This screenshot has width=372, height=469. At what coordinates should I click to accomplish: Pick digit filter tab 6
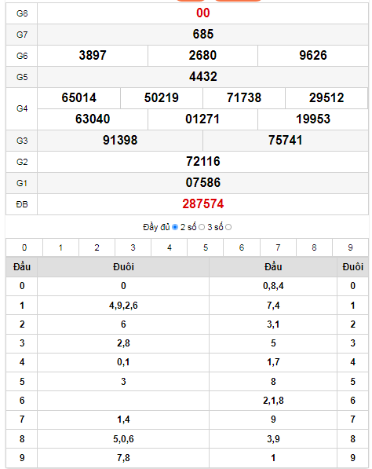(242, 247)
